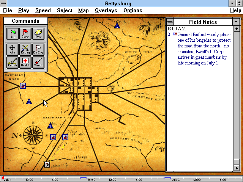Viewport: 243px width, 182px height.
Task: Jump to July 2 on the timeline
Action: click(92, 180)
